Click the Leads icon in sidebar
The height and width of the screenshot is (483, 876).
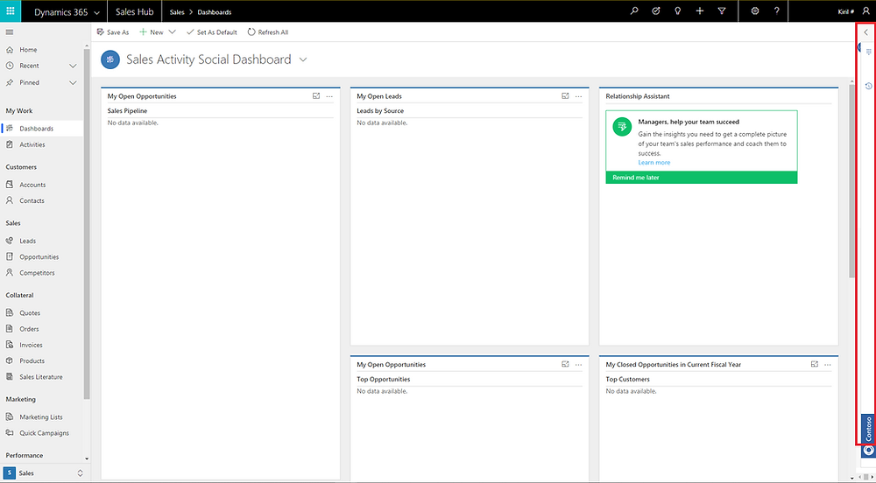coord(9,241)
